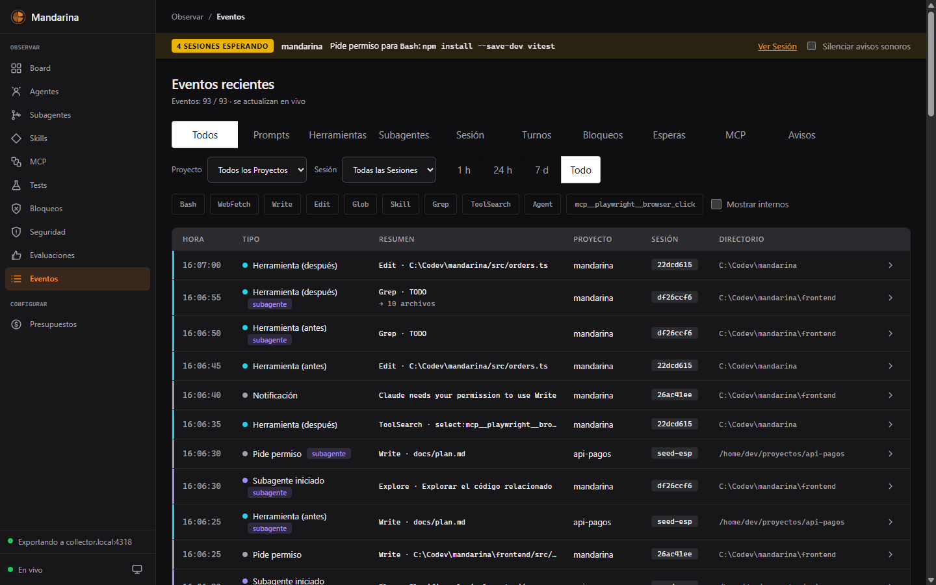936x585 pixels.
Task: Toggle the mcp__playwright__browser_click filter
Action: click(634, 204)
